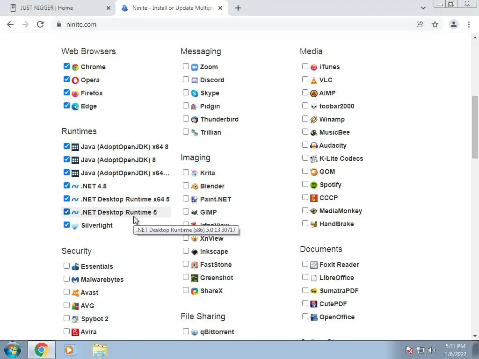The image size is (479, 359).
Task: Click the scrollbar down arrow
Action: point(475,336)
